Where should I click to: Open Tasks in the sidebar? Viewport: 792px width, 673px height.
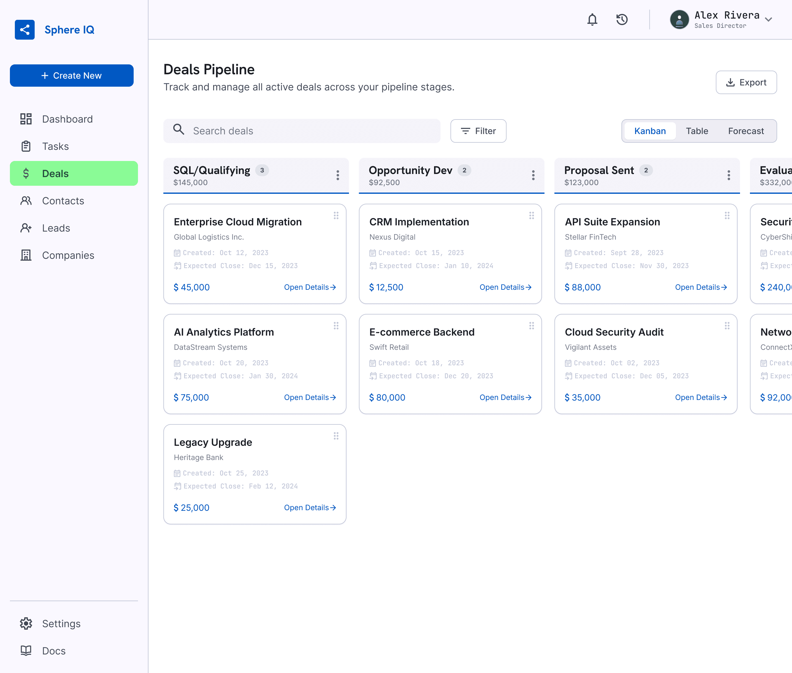[74, 146]
